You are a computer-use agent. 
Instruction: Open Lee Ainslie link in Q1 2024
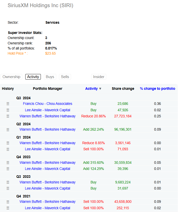coord(48,149)
